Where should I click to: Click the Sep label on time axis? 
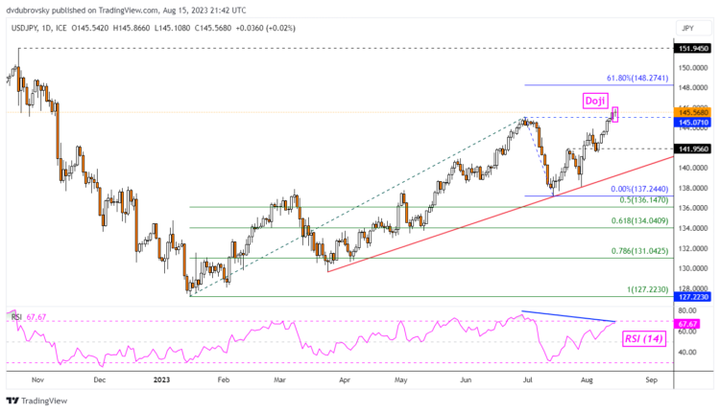(x=650, y=379)
